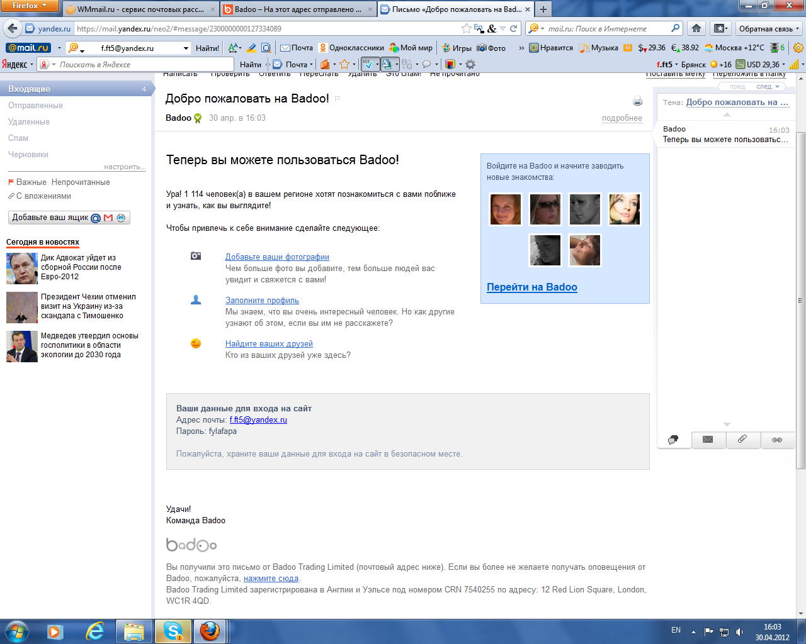Open Odnoklassniki from the Mail.ru toolbar
This screenshot has height=644, width=806.
(351, 48)
